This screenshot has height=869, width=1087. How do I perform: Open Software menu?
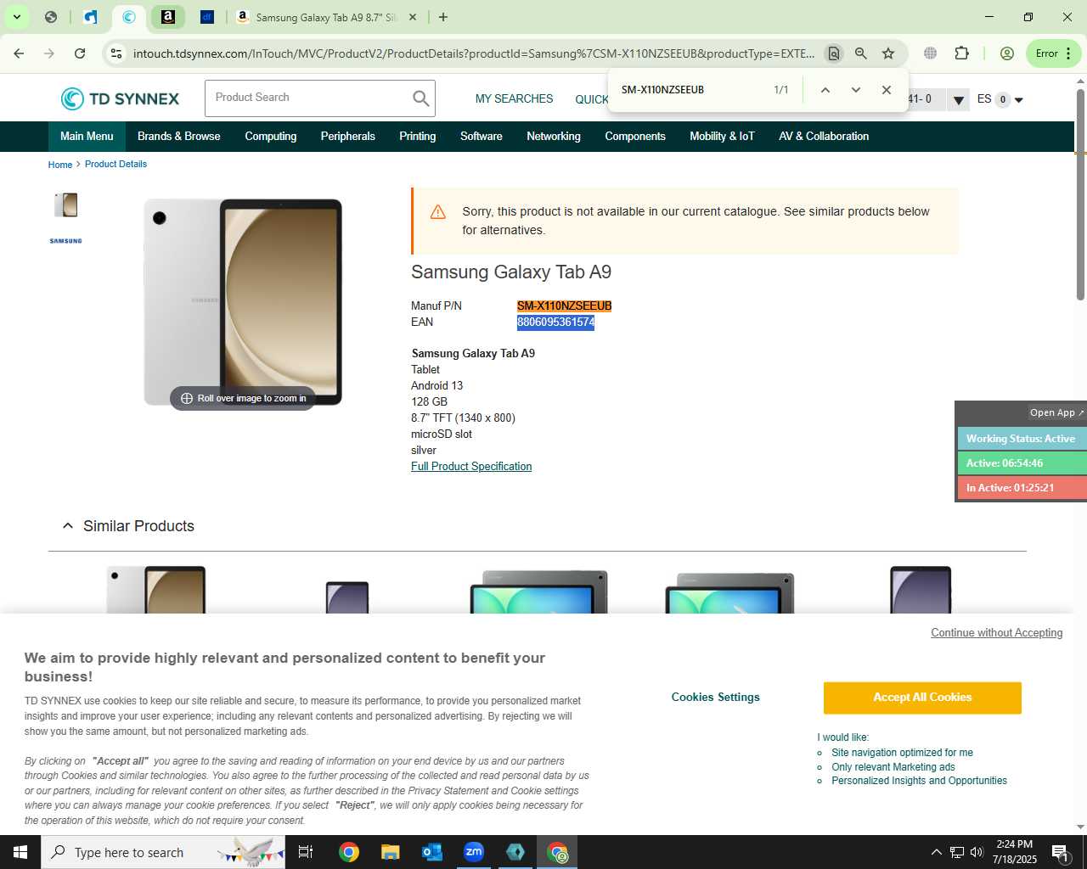[482, 137]
